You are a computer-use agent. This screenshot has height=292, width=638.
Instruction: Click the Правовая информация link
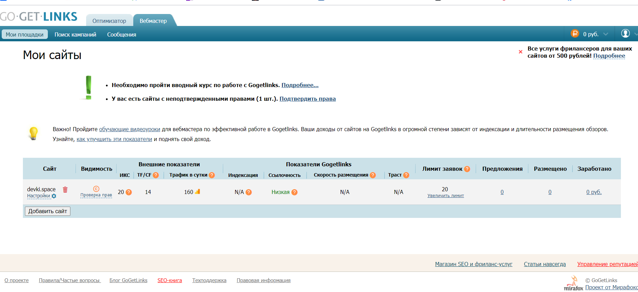coord(263,280)
